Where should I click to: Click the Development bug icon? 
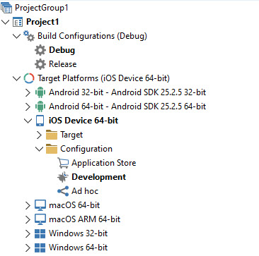click(x=63, y=177)
